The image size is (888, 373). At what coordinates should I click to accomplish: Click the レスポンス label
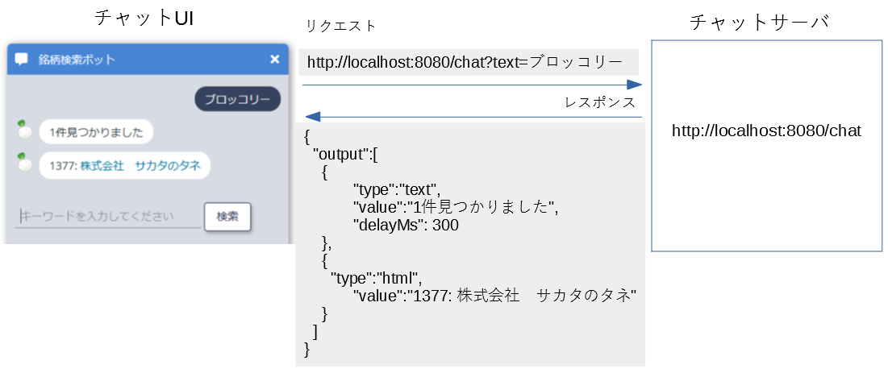pos(600,102)
